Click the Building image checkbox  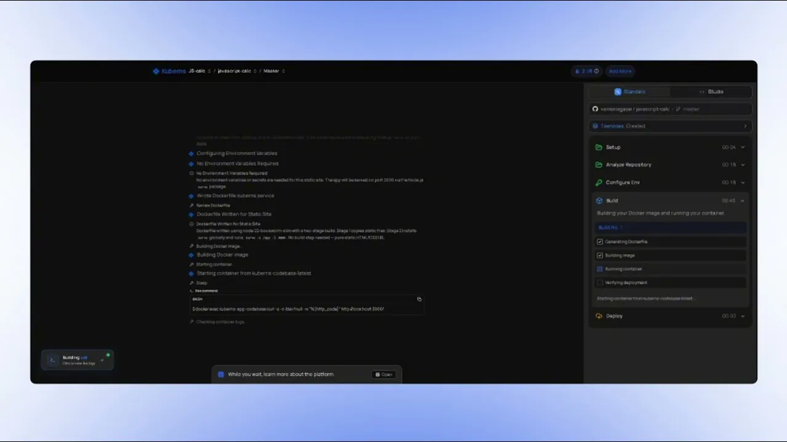point(600,255)
